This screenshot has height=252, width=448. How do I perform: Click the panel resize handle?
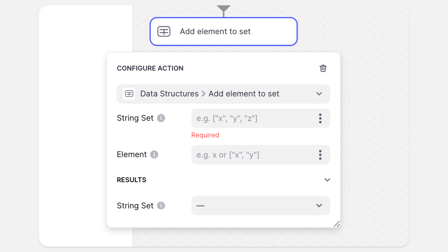[336, 224]
